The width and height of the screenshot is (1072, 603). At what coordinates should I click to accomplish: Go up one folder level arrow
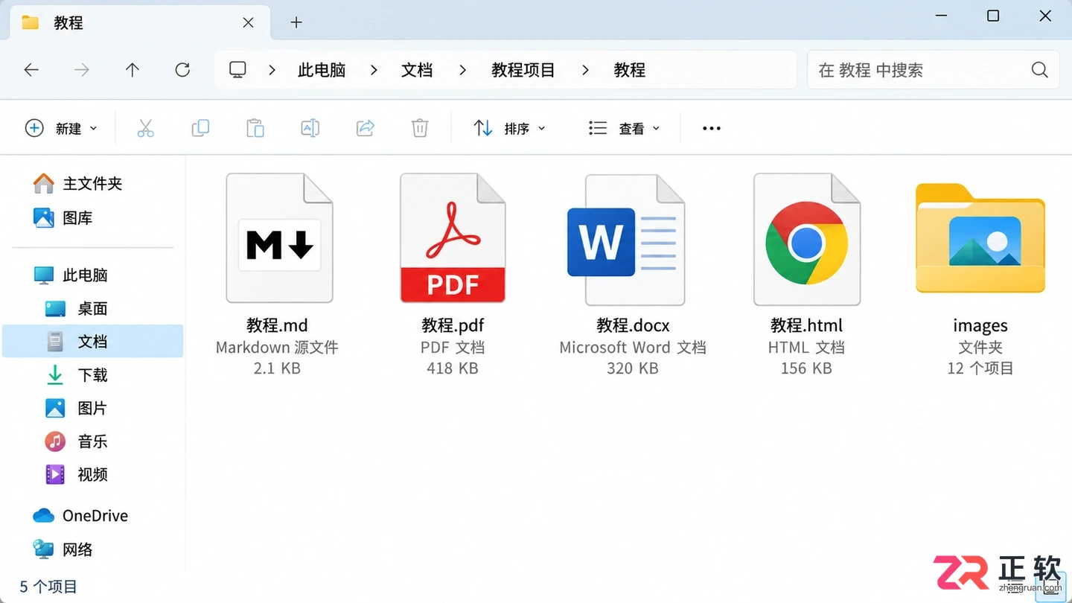[133, 70]
